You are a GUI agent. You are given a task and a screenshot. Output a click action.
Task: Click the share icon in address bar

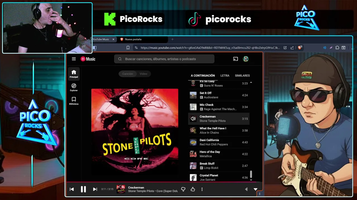tap(292, 48)
